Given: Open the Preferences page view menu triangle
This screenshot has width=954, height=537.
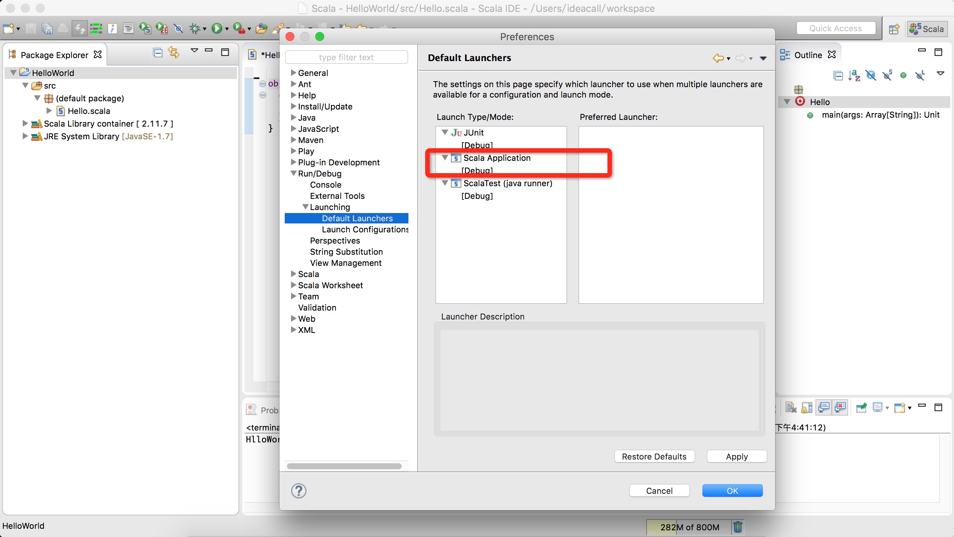Looking at the screenshot, I should pos(763,58).
